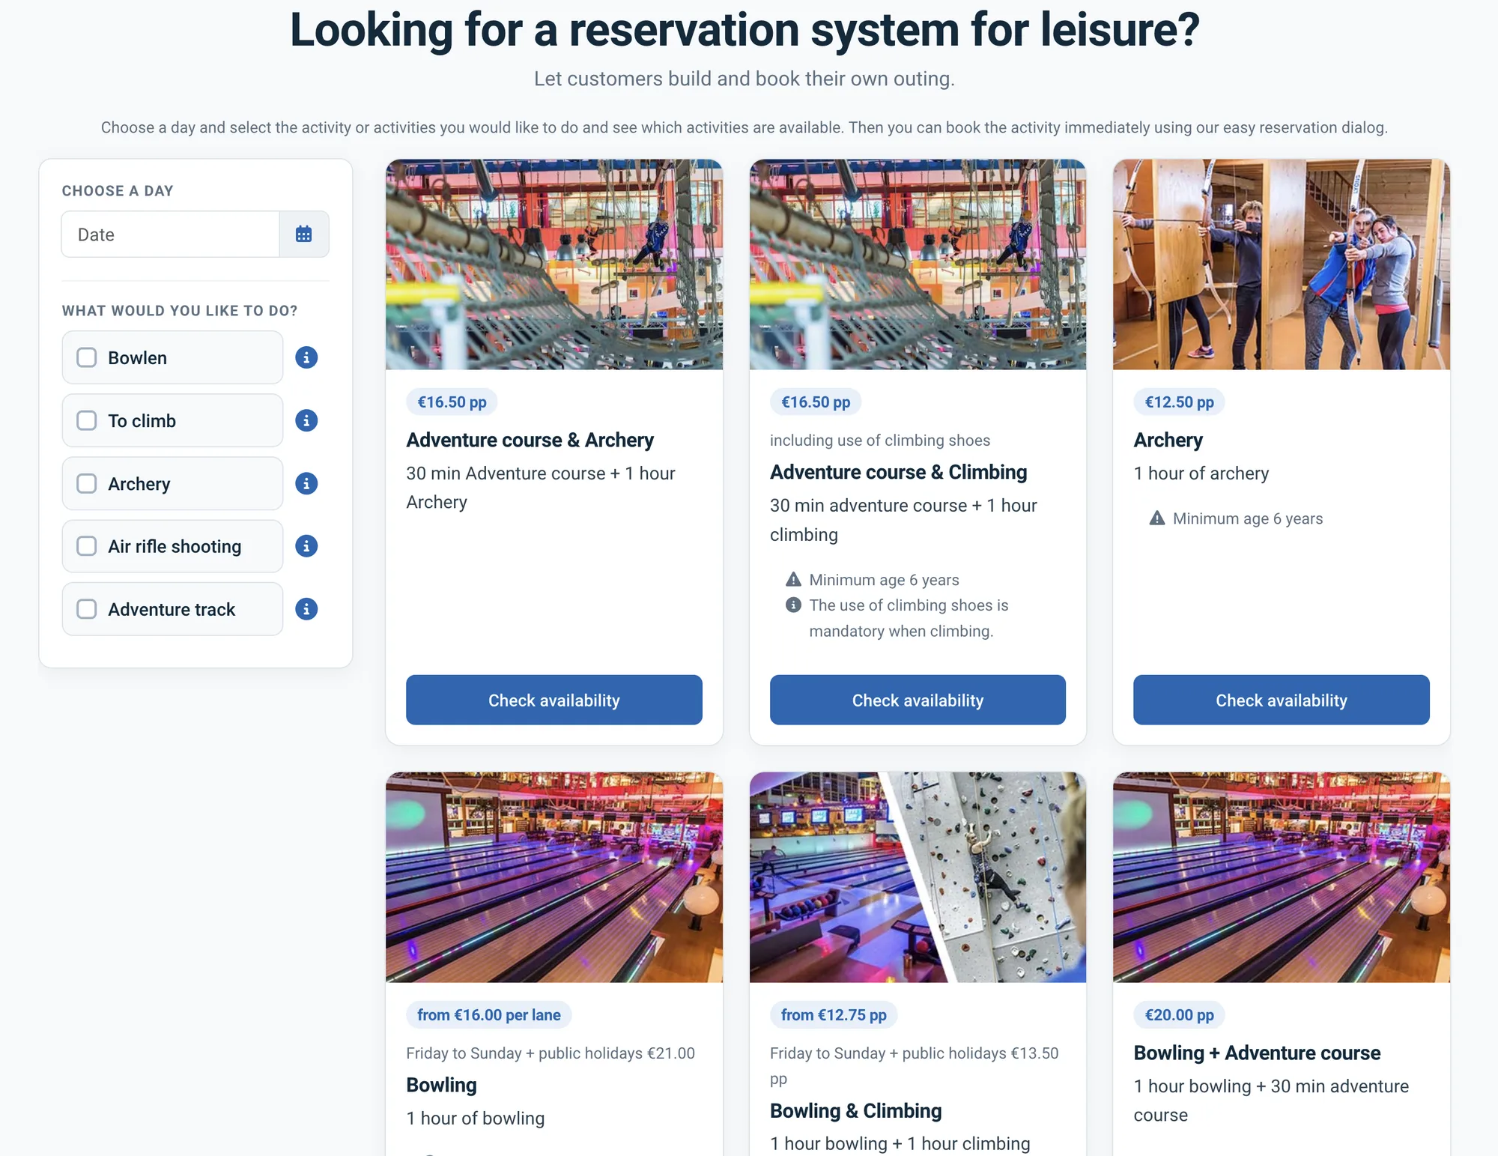Image resolution: width=1498 pixels, height=1156 pixels.
Task: Show info for Air rifle shooting
Action: pyautogui.click(x=306, y=546)
